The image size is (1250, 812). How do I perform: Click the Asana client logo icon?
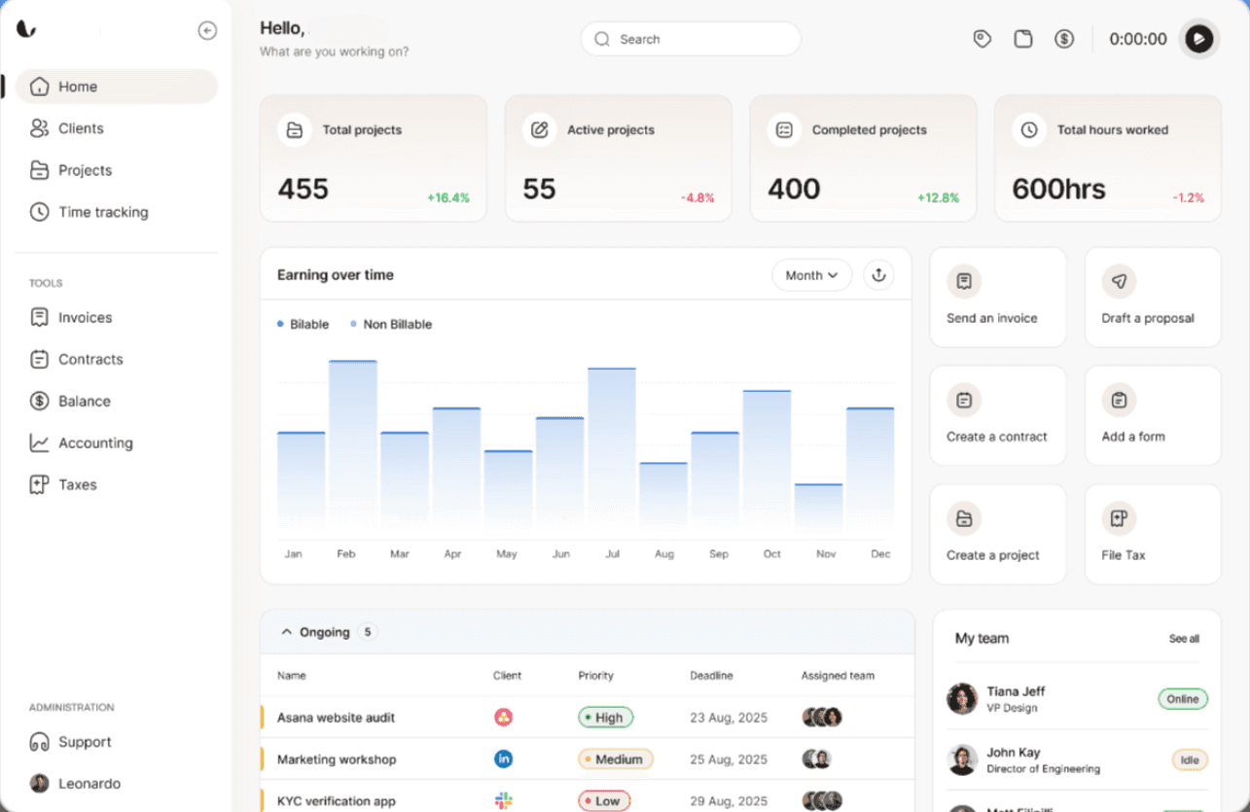coord(503,718)
